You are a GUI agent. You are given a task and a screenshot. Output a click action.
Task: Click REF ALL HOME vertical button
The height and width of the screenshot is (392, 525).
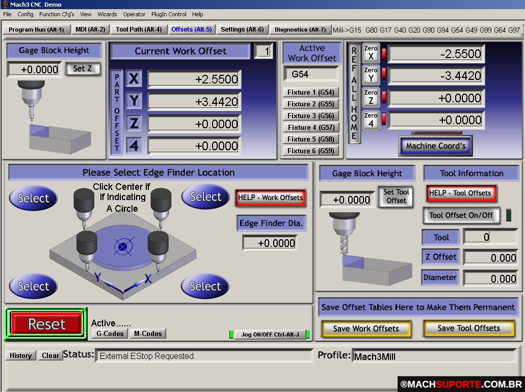pyautogui.click(x=354, y=93)
